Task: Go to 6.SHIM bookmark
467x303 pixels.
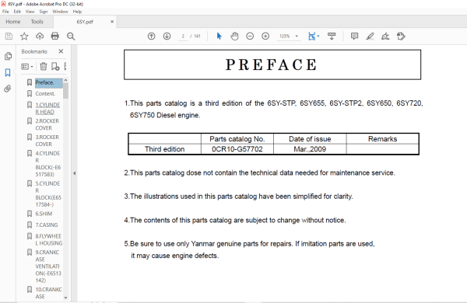Action: pyautogui.click(x=44, y=214)
